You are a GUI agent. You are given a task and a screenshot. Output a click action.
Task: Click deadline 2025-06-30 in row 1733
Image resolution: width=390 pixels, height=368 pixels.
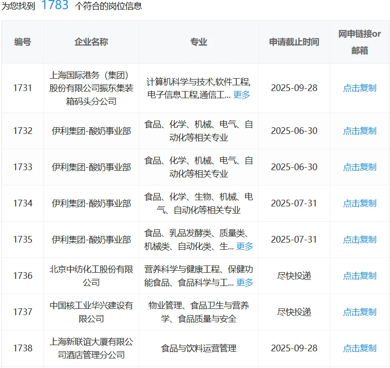pos(294,167)
